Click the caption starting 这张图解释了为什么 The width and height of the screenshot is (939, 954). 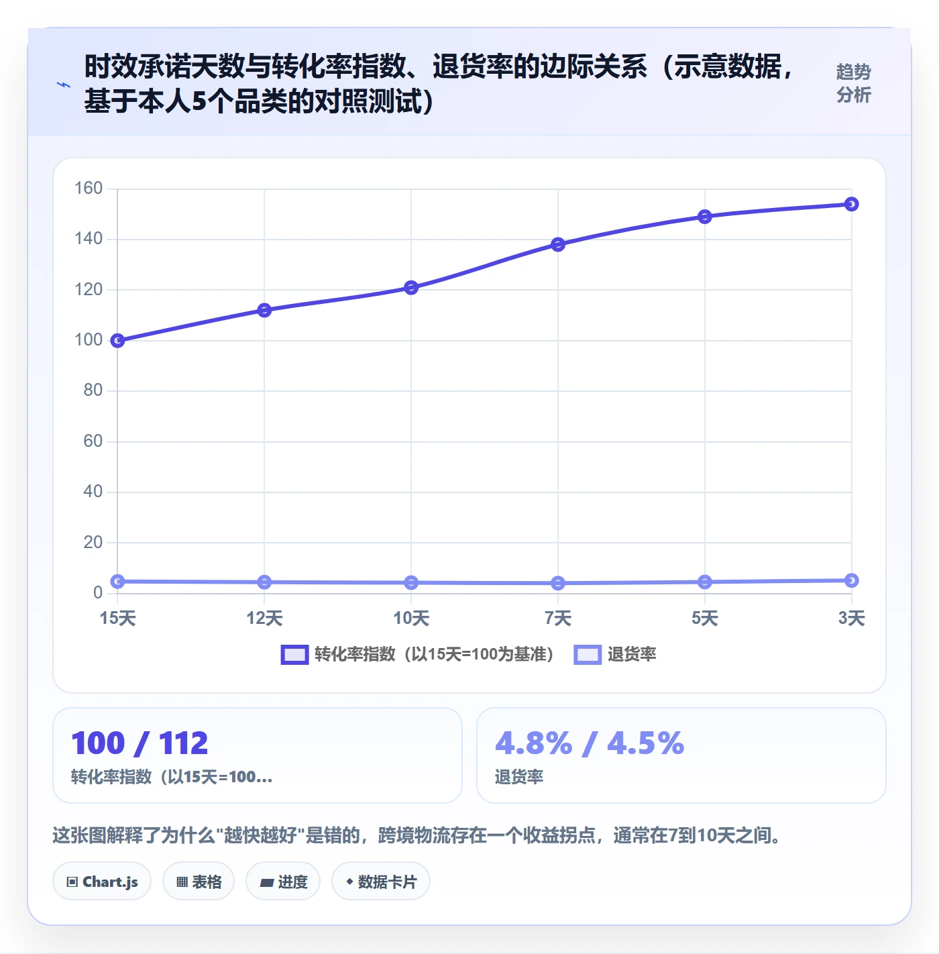click(417, 835)
